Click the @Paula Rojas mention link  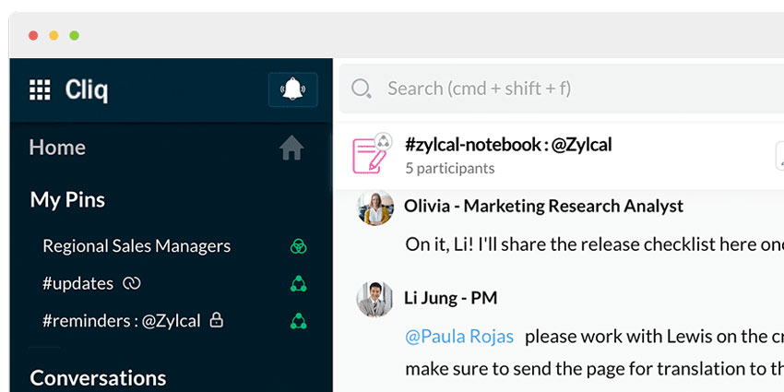click(x=459, y=337)
